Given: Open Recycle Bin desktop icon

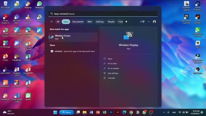Looking at the screenshot, I should pyautogui.click(x=5, y=5).
